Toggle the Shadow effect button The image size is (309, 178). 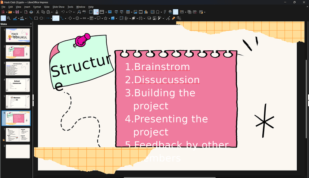coord(149,18)
